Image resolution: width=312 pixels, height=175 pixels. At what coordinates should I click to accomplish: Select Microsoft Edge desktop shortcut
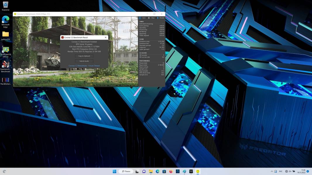pyautogui.click(x=5, y=20)
